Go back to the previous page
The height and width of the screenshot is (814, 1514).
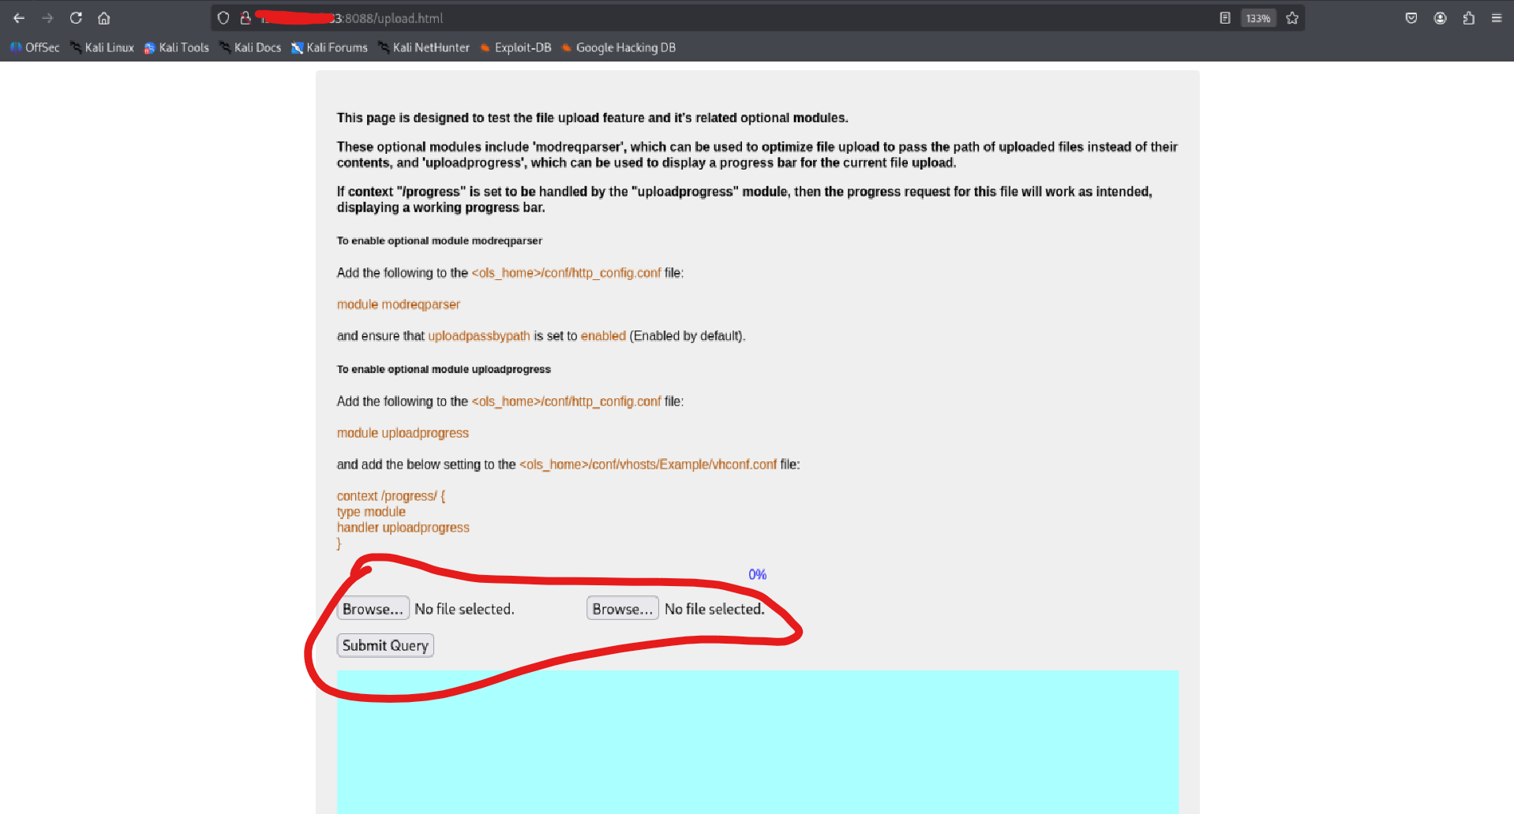coord(19,18)
